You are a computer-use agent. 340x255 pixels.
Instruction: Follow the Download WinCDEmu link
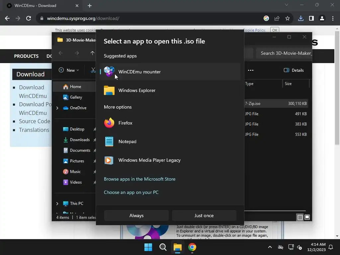coord(33,92)
